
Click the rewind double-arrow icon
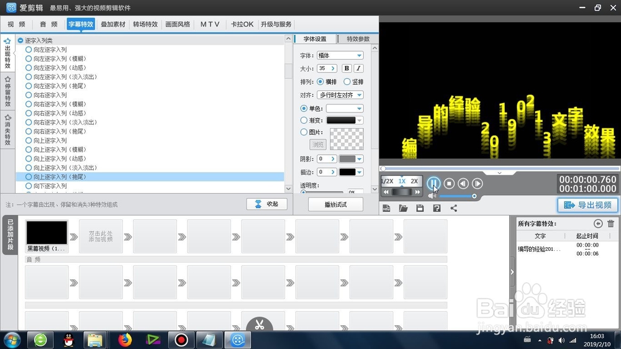[x=386, y=192]
